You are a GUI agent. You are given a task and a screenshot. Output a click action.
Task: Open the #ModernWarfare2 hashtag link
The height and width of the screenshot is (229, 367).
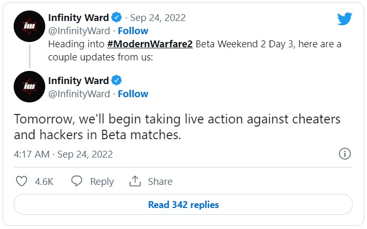tap(151, 44)
